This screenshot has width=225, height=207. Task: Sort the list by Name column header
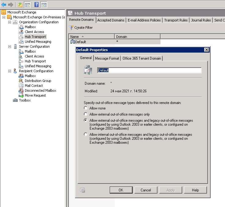point(91,37)
